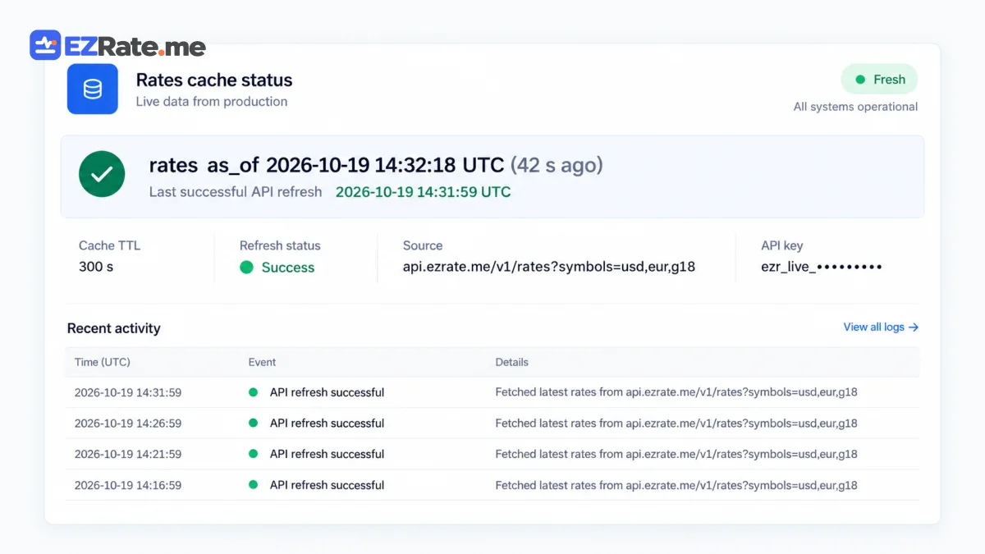Click the All systems operational text
Viewport: 985px width, 554px height.
855,107
